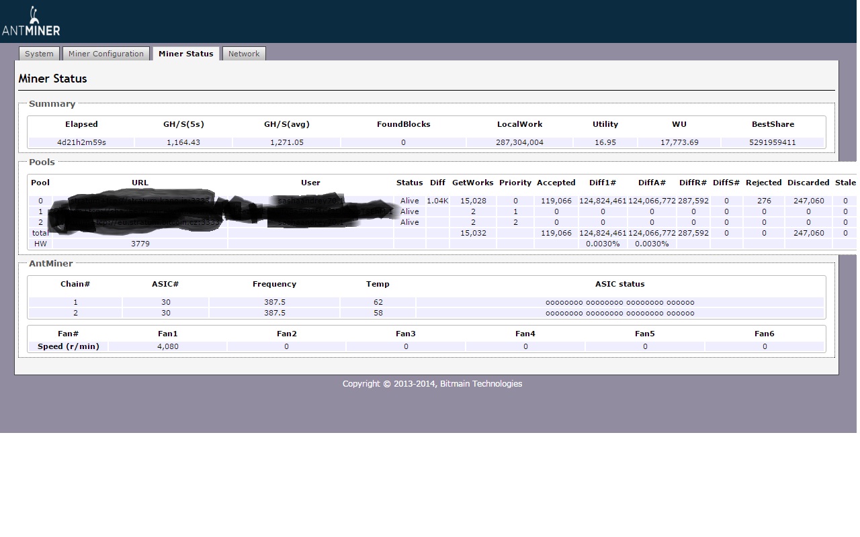Click the Alive status of pool 0
The width and height of the screenshot is (860, 537).
(x=409, y=201)
